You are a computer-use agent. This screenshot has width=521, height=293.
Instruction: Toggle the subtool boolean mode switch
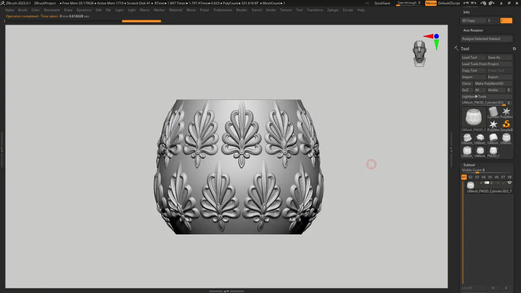pyautogui.click(x=487, y=183)
